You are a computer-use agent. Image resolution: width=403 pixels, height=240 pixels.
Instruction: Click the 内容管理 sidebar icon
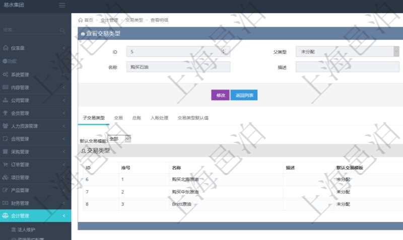(x=6, y=87)
